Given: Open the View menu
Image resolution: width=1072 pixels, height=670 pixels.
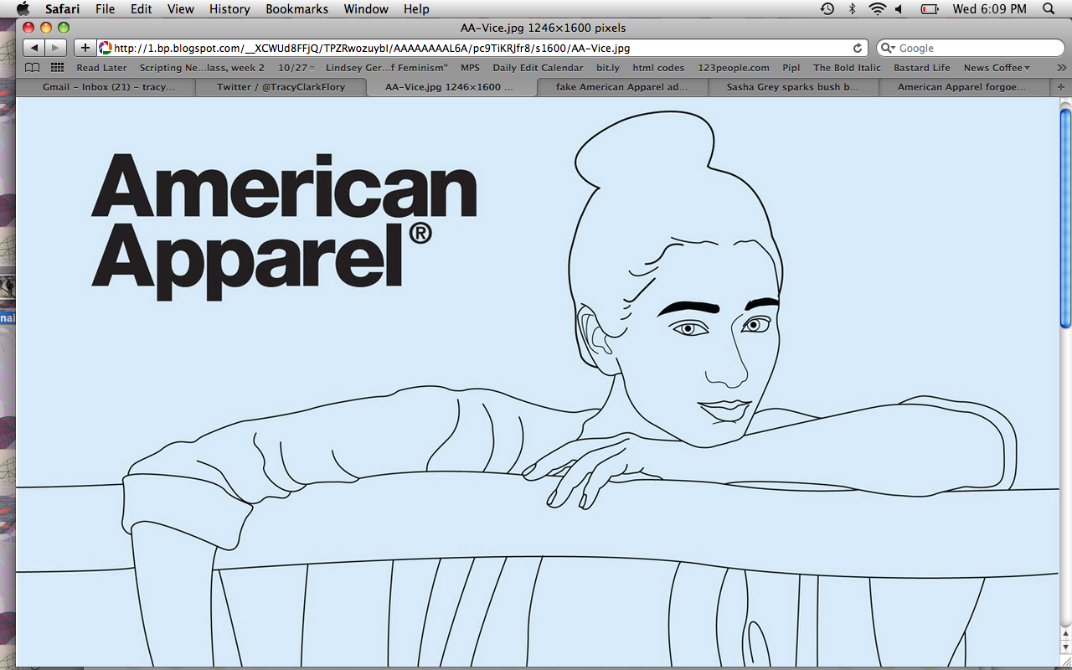Looking at the screenshot, I should [181, 8].
